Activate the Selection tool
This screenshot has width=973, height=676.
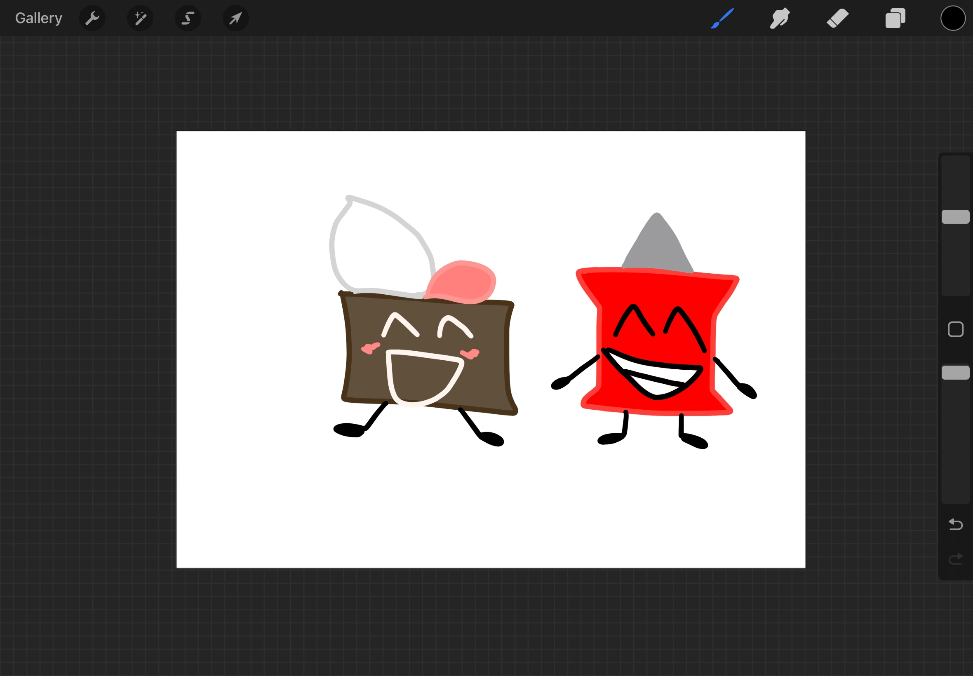(x=188, y=18)
